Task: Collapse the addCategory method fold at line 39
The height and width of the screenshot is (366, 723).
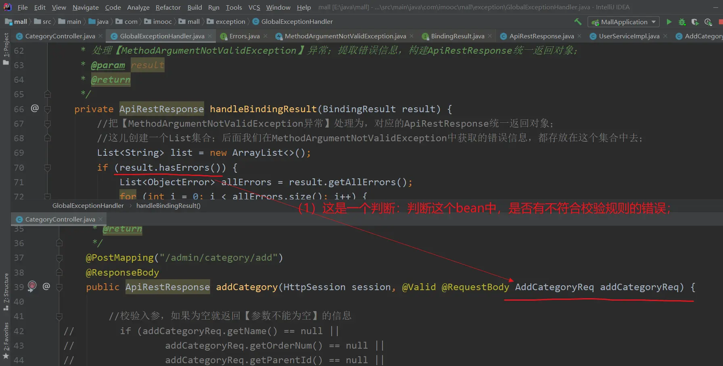Action: pyautogui.click(x=59, y=287)
